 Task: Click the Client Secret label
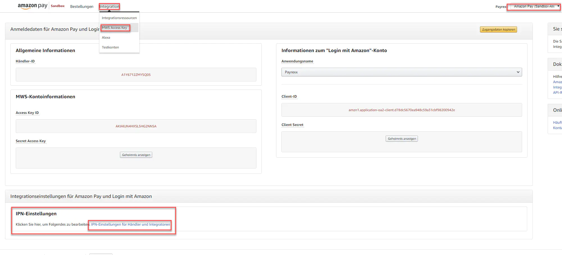pos(292,125)
